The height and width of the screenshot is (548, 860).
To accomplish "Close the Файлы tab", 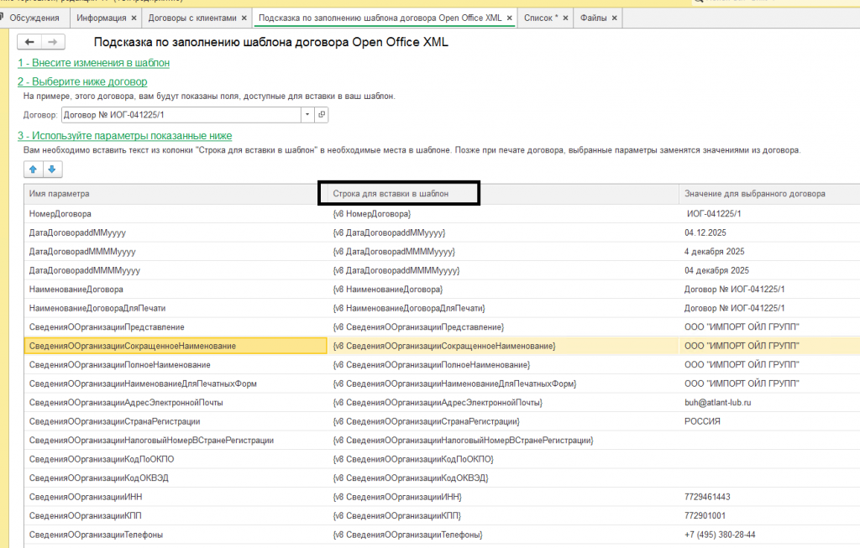I will 614,18.
